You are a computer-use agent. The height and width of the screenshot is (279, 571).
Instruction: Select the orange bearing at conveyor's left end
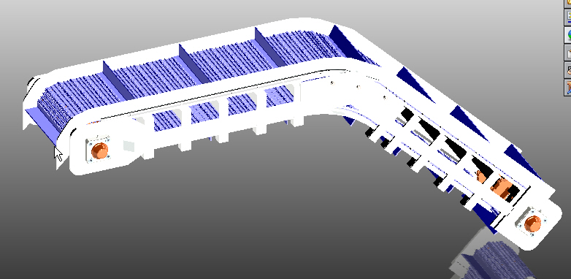coord(99,150)
